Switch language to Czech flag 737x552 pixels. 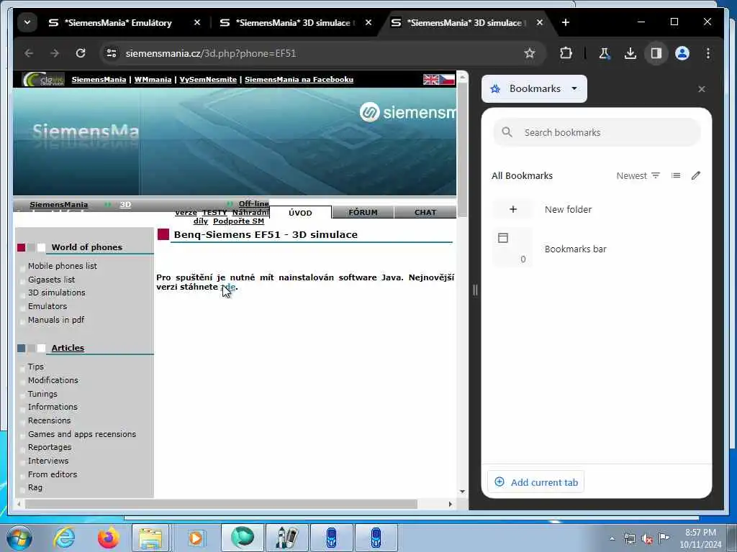447,79
